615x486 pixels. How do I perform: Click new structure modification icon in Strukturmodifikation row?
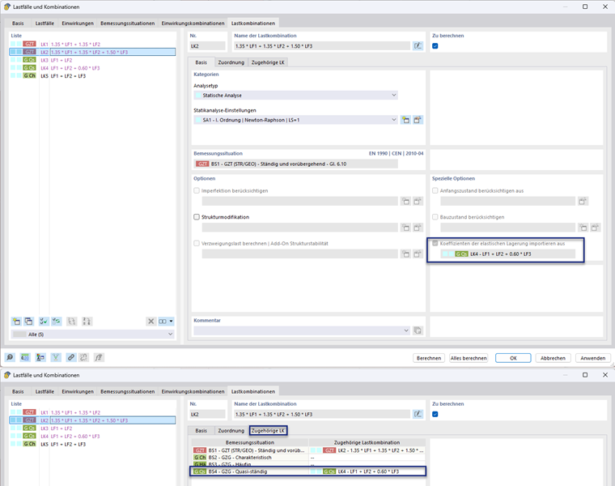406,228
